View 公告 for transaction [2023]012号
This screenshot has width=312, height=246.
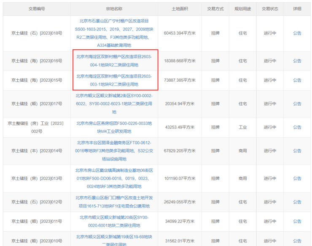[297, 202]
